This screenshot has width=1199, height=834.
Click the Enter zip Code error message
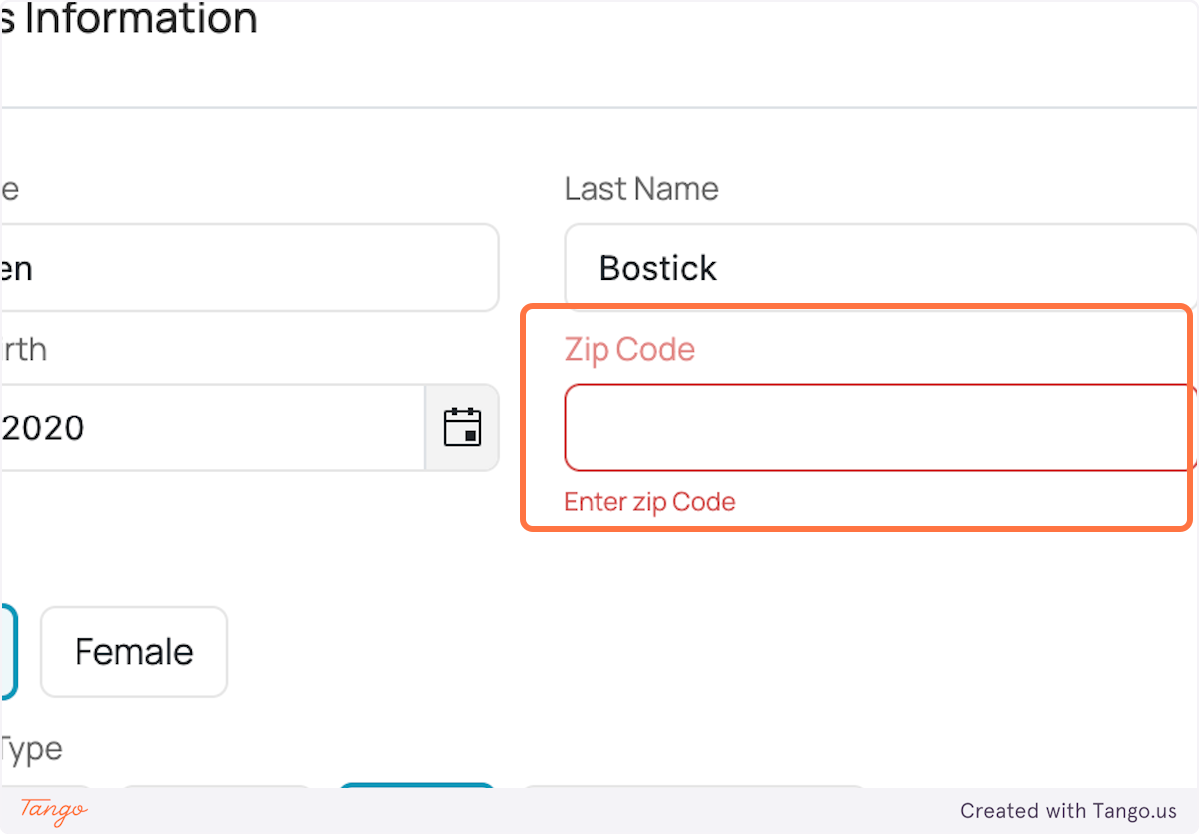pos(649,501)
